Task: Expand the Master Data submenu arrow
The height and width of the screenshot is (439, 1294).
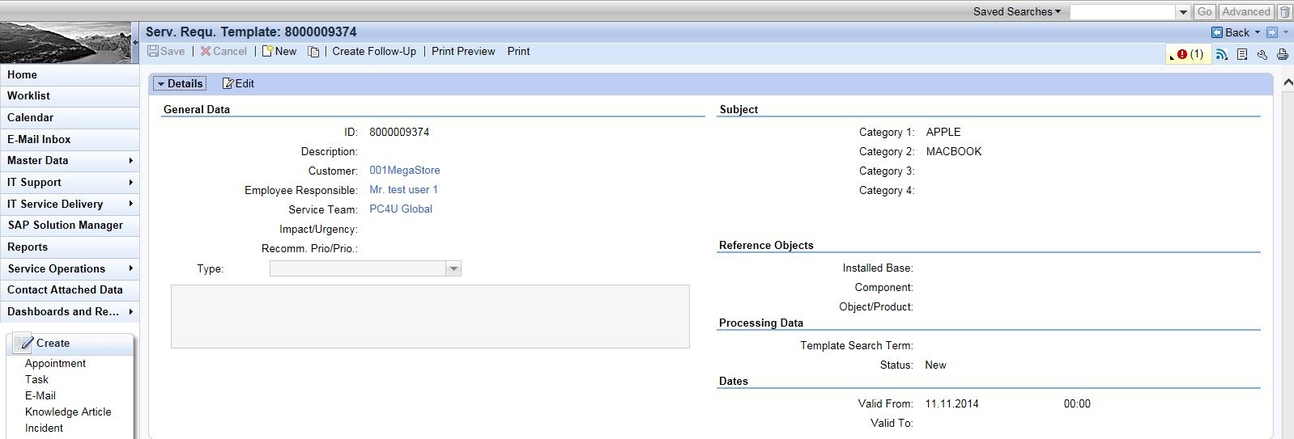Action: 130,160
